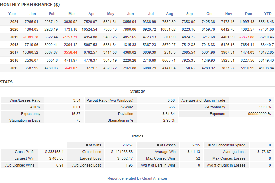Image resolution: width=275 pixels, height=183 pixels.
Task: Select the Stagnation in Days label
Action: (x=25, y=120)
